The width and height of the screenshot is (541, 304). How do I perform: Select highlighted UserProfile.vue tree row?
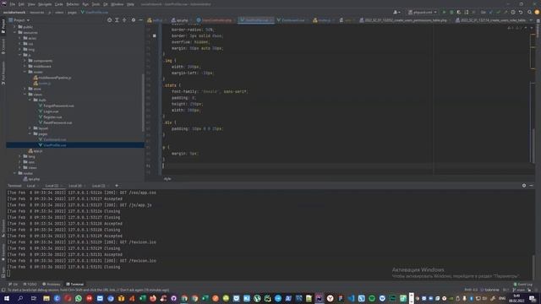[75, 145]
